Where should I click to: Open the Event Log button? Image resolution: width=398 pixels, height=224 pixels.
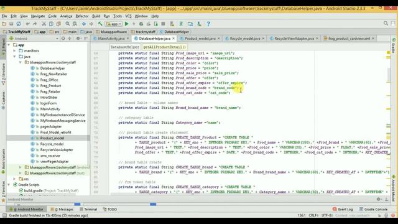click(x=343, y=209)
